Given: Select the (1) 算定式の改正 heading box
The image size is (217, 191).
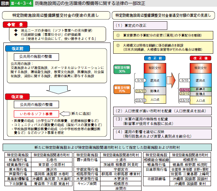Looking at the screenshot, I should 140,26.
